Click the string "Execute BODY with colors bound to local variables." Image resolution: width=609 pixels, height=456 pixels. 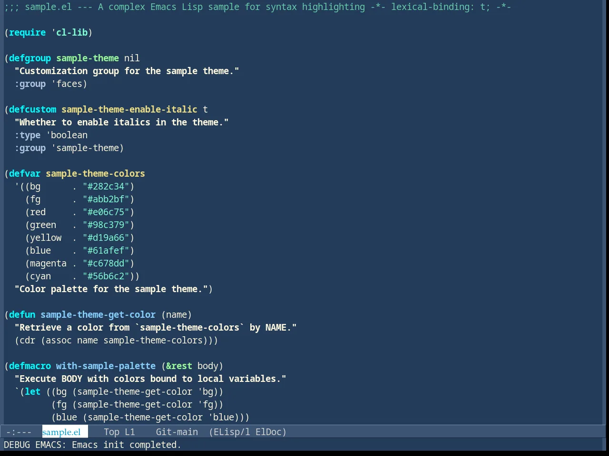point(150,379)
